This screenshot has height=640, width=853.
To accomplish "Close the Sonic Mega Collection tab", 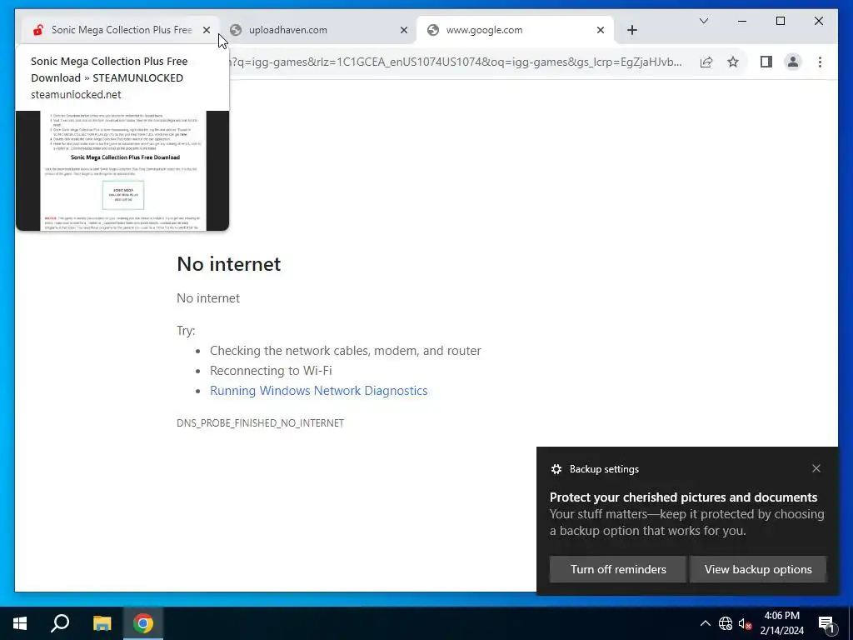I will click(207, 30).
